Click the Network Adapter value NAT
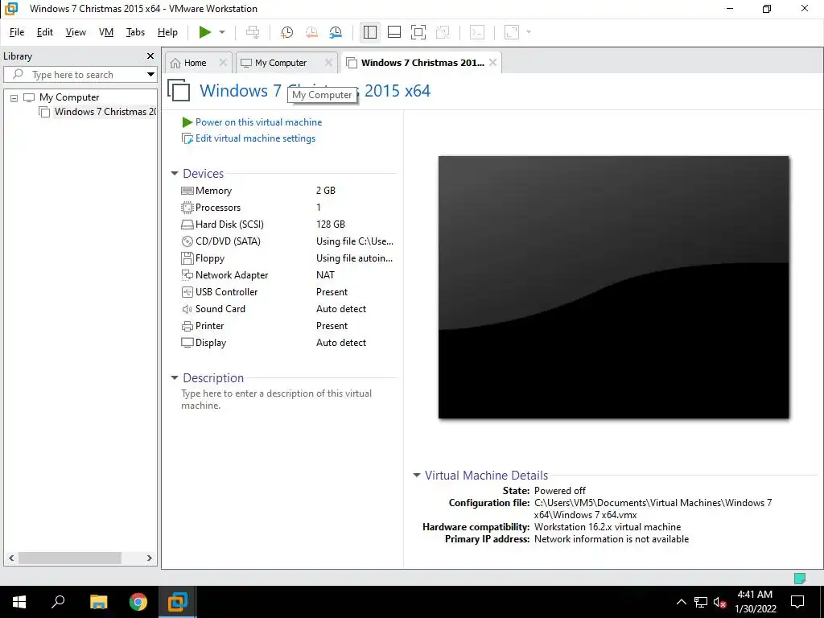The height and width of the screenshot is (618, 824). pyautogui.click(x=325, y=275)
